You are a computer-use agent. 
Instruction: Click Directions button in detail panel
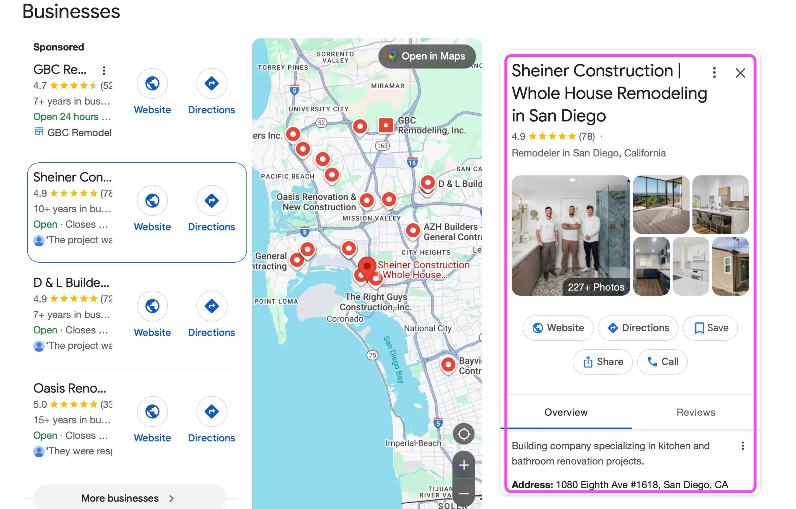(x=638, y=328)
